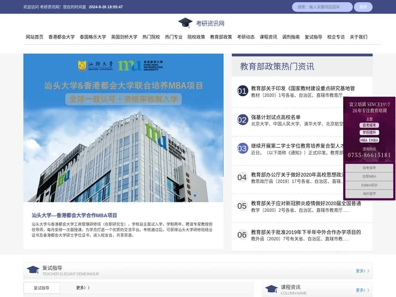
Task: Click hotline number 0755-86615181
Action: pyautogui.click(x=369, y=155)
